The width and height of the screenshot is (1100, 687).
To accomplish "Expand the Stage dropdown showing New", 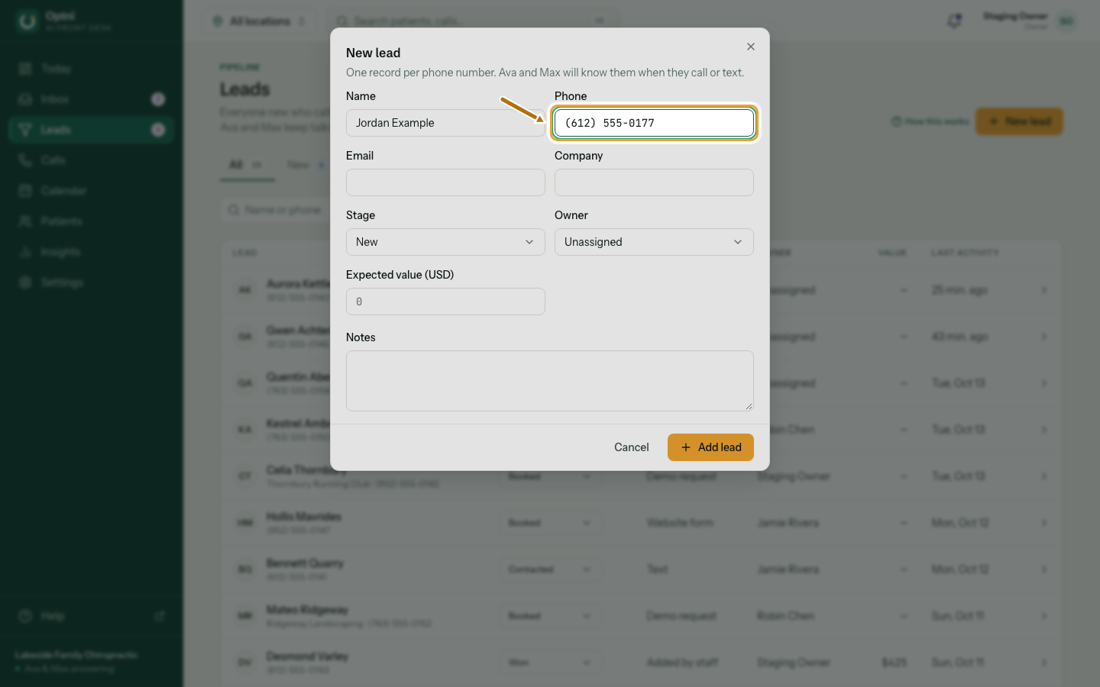I will tap(445, 242).
